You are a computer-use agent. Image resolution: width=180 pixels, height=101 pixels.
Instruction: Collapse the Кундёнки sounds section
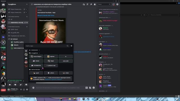34,53
